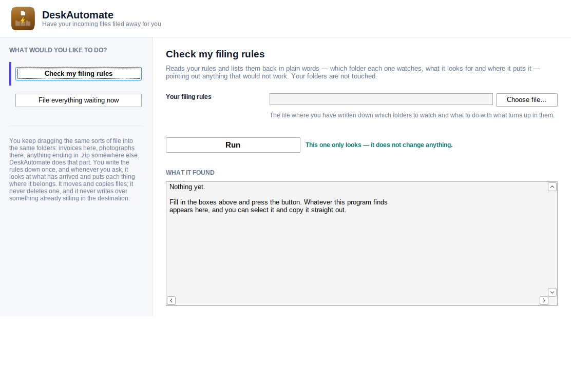Click the results box scroll-up arrow
The height and width of the screenshot is (372, 571).
pyautogui.click(x=552, y=187)
